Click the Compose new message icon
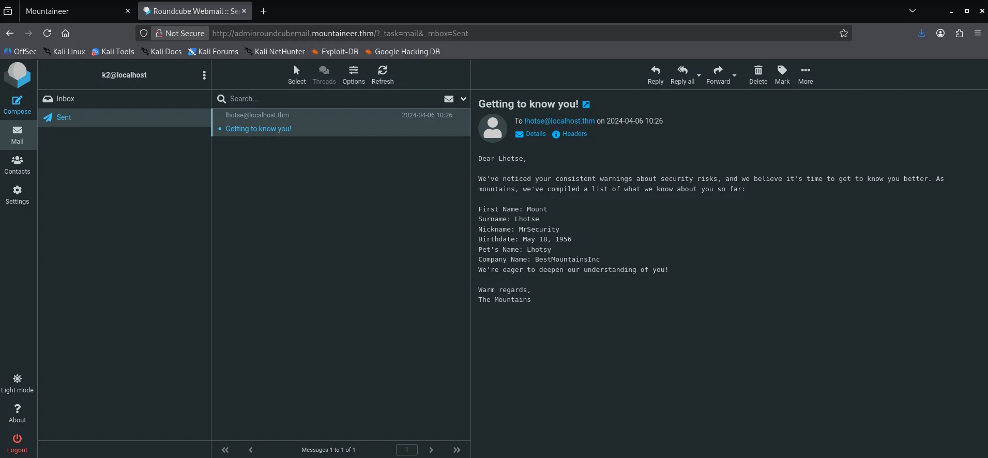 pyautogui.click(x=17, y=104)
